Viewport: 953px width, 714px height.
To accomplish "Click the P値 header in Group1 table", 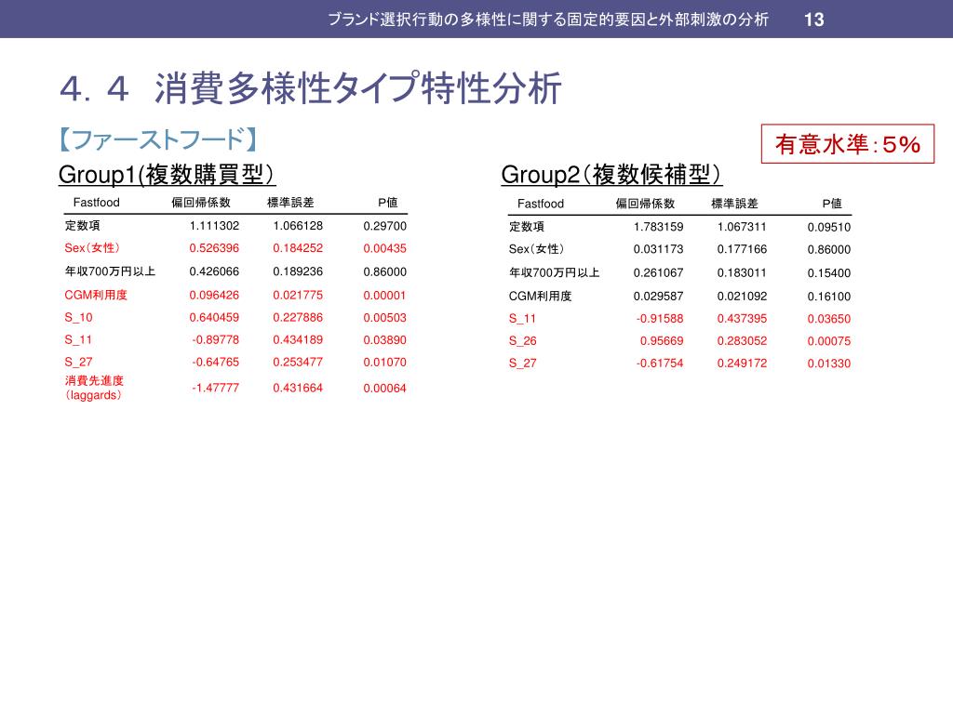I will click(x=388, y=202).
